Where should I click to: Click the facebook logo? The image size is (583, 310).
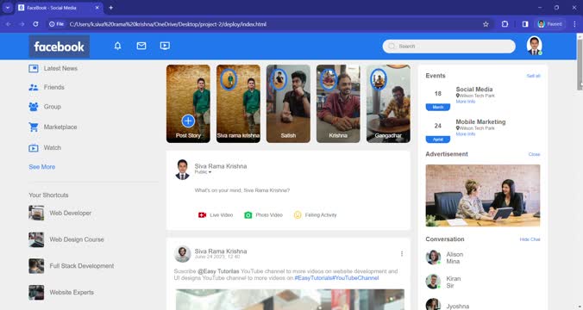[60, 46]
